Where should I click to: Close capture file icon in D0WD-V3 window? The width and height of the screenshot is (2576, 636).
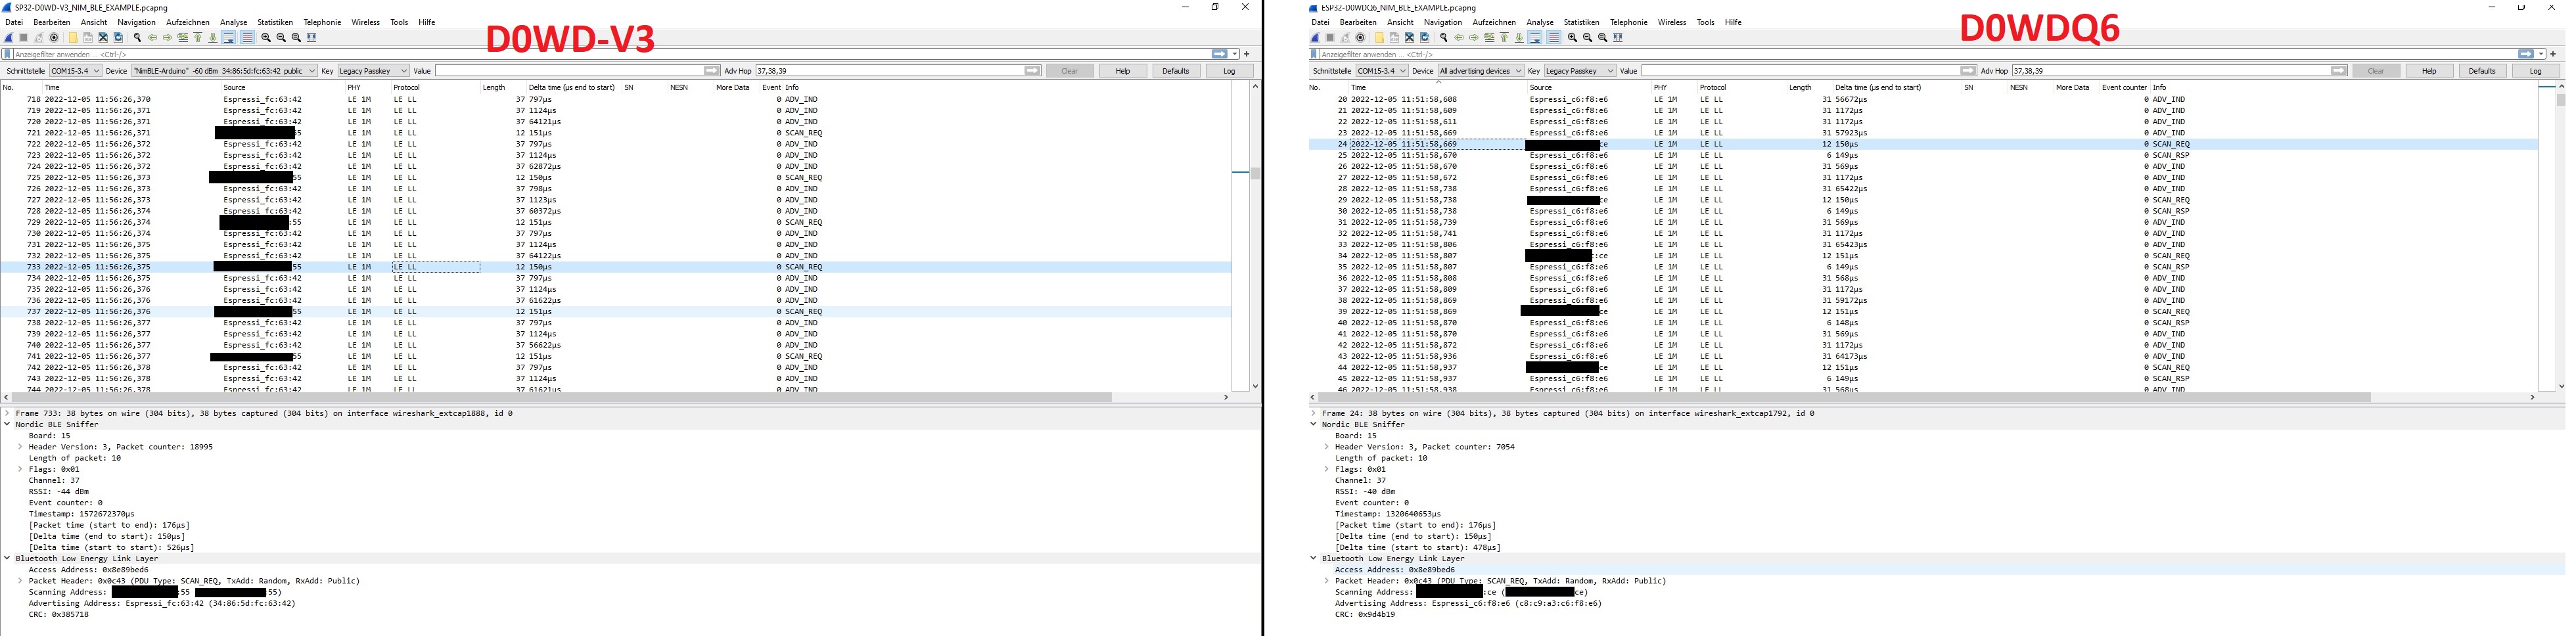click(x=103, y=37)
